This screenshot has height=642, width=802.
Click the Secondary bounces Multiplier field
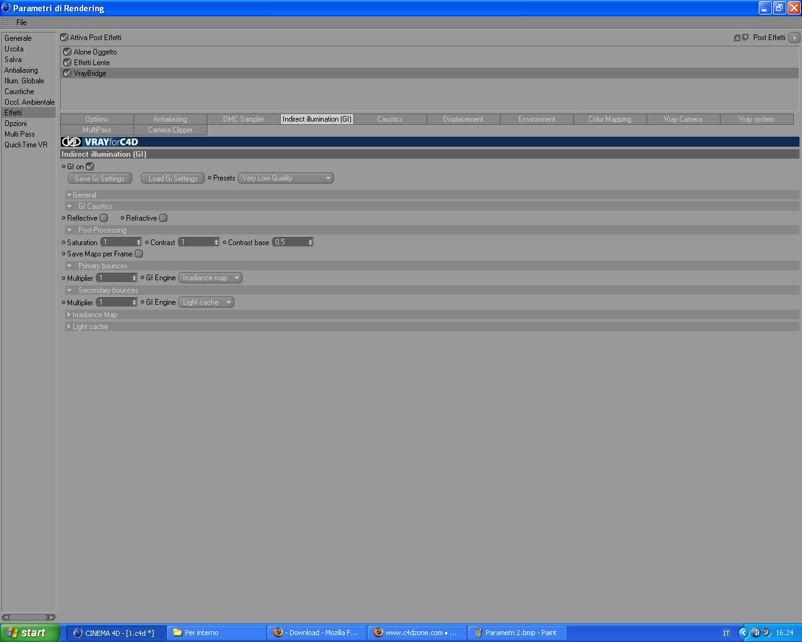click(117, 302)
